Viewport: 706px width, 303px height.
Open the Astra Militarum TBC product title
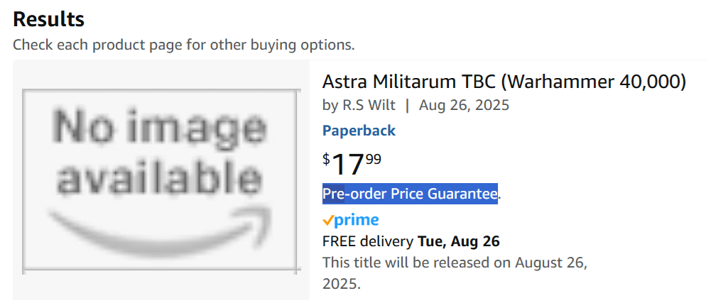click(504, 82)
